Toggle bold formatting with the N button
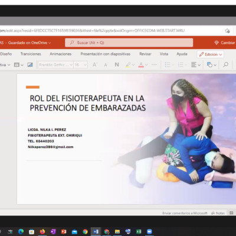This screenshot has width=236, height=236. coord(117,64)
